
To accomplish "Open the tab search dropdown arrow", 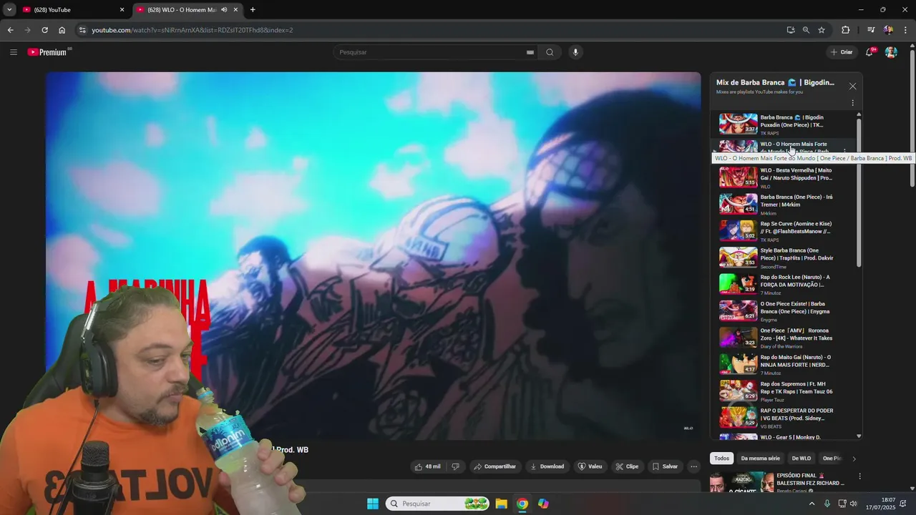I will (9, 10).
